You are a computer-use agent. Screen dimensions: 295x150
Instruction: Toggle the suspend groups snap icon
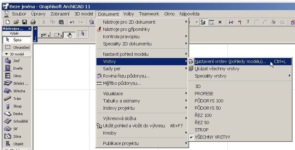pyautogui.click(x=203, y=22)
